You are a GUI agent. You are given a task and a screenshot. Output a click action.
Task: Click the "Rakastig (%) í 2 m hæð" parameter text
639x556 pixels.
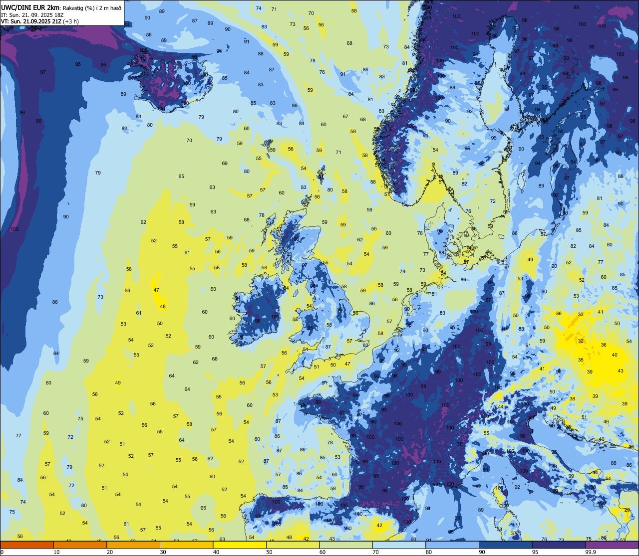point(92,8)
